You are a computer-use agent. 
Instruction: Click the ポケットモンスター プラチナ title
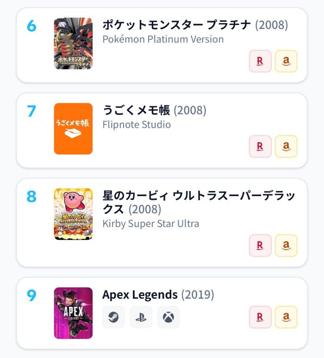click(177, 25)
